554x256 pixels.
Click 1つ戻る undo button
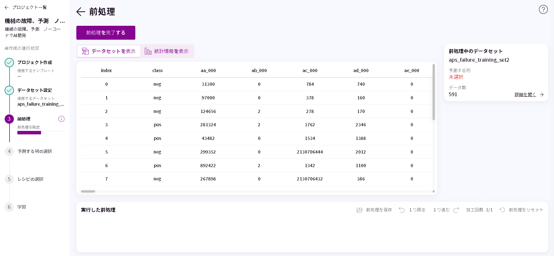click(417, 210)
